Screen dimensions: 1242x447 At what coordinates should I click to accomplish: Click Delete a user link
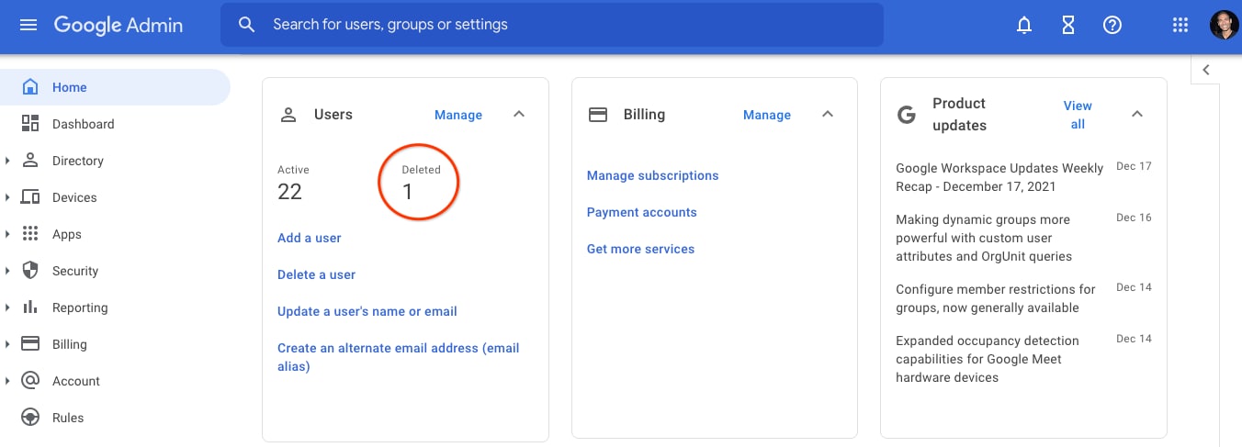(x=316, y=274)
